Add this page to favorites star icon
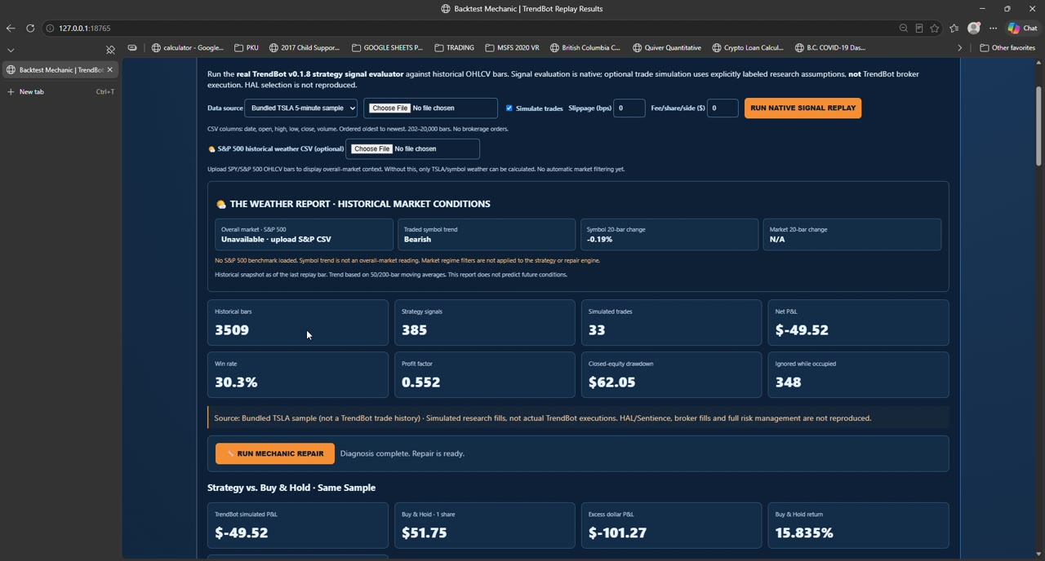The image size is (1045, 561). tap(935, 28)
